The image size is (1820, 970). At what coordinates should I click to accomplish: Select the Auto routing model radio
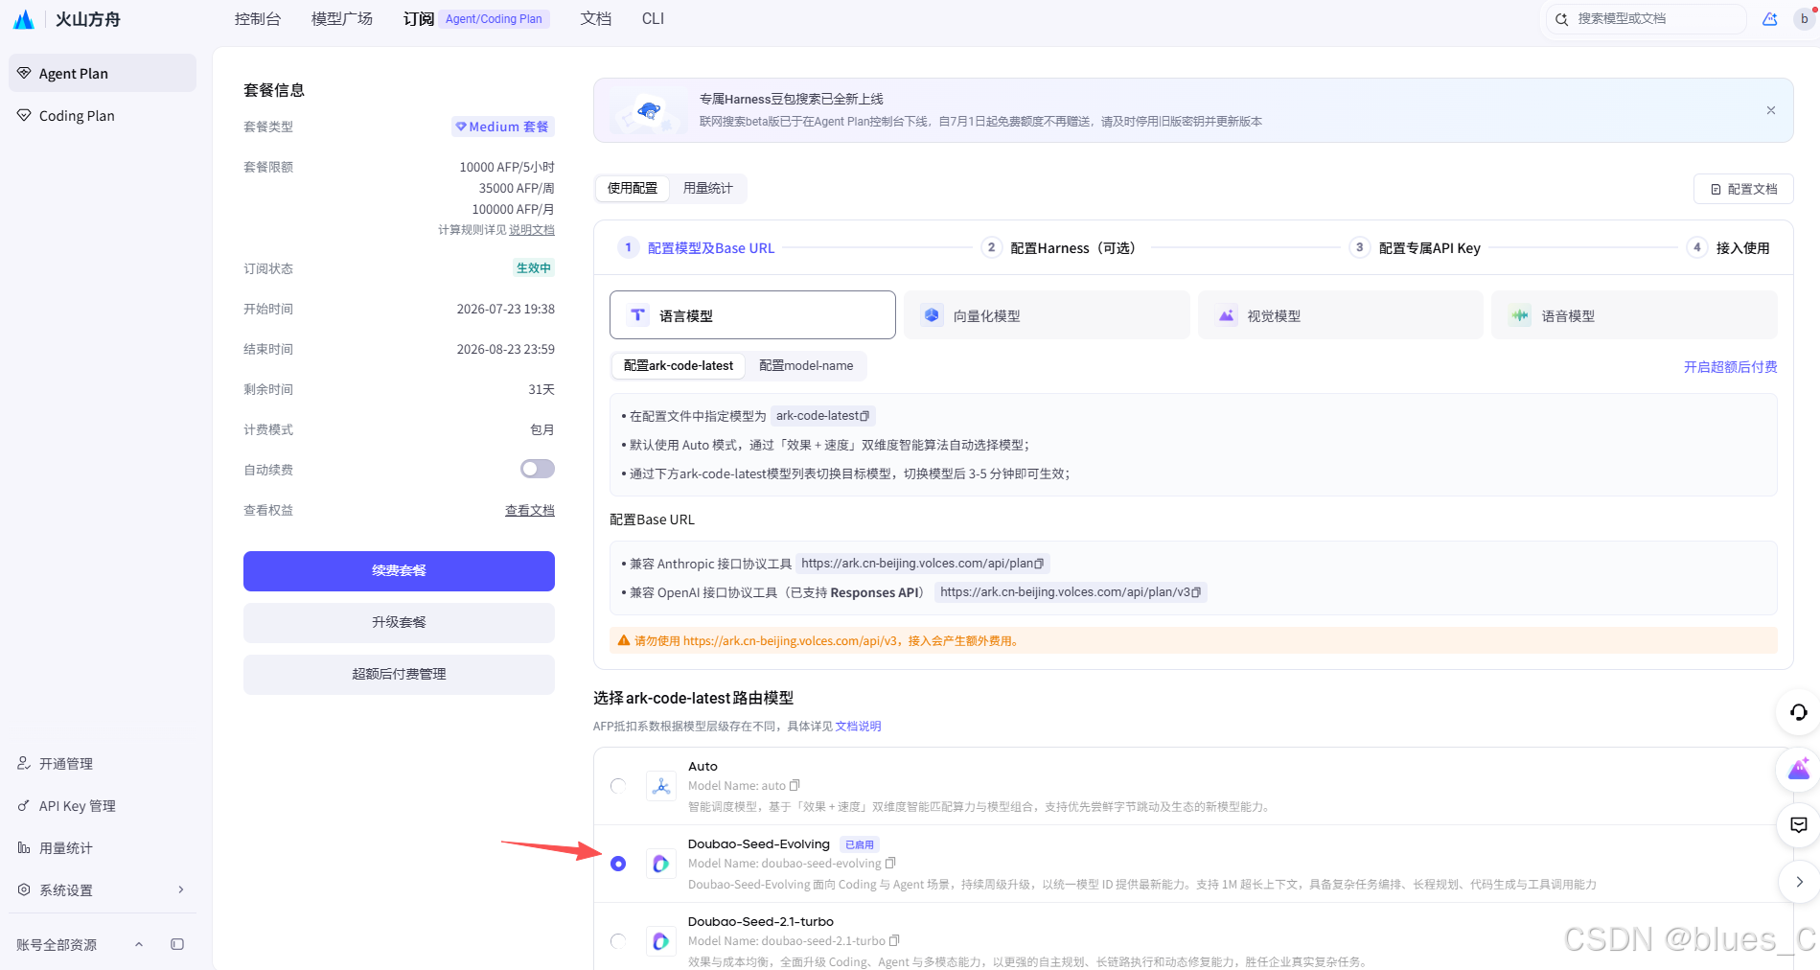[618, 786]
